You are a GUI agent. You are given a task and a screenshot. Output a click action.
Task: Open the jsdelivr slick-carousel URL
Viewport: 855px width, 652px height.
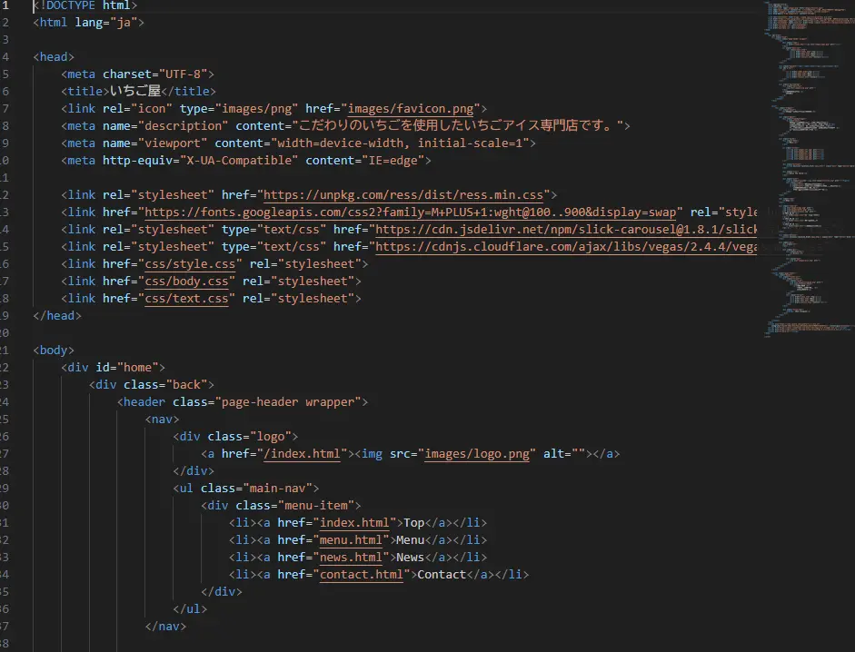click(x=563, y=229)
